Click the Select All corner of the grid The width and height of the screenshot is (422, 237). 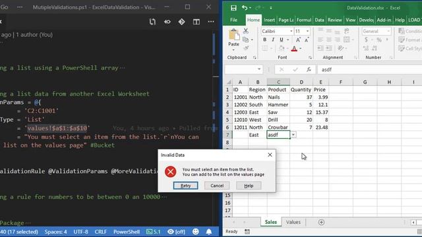point(229,82)
